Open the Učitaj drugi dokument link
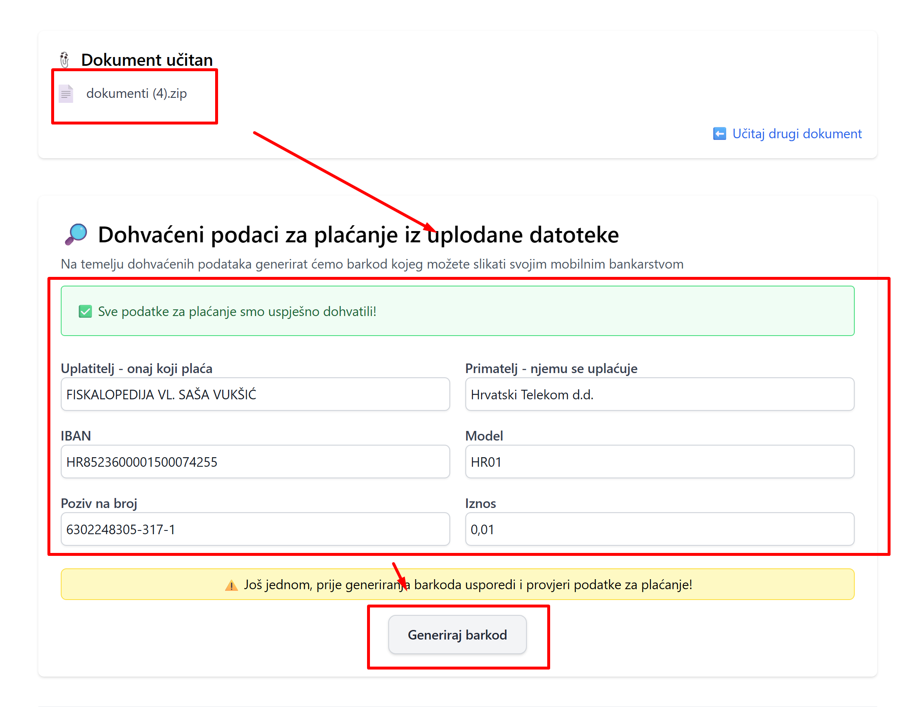The image size is (923, 707). [796, 134]
